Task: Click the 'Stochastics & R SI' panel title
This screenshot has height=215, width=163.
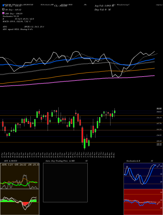Action: pyautogui.click(x=140, y=161)
